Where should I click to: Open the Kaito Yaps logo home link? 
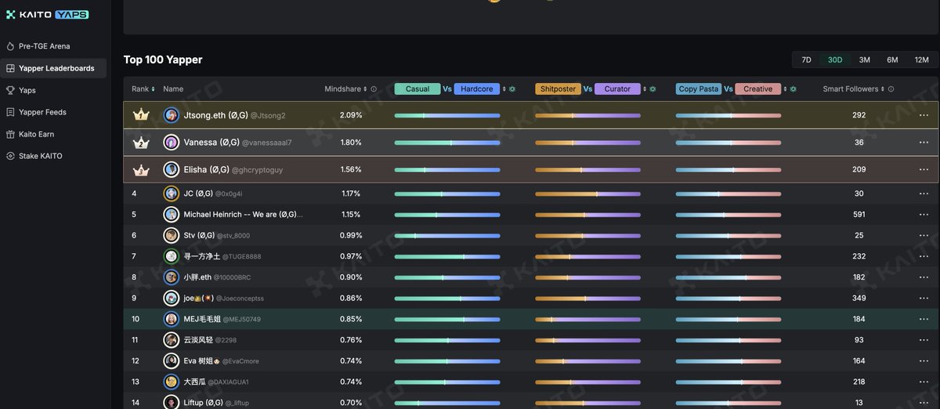click(47, 14)
